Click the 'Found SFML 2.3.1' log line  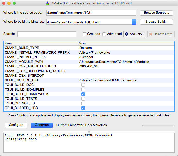[x=59, y=135]
